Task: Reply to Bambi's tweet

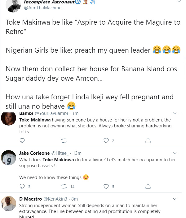Action: (x=22, y=140)
